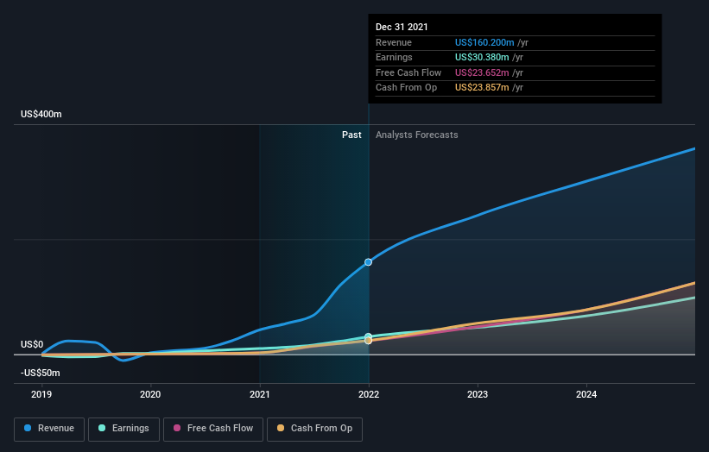Toggle the Free Cash Flow legend button

coord(213,429)
